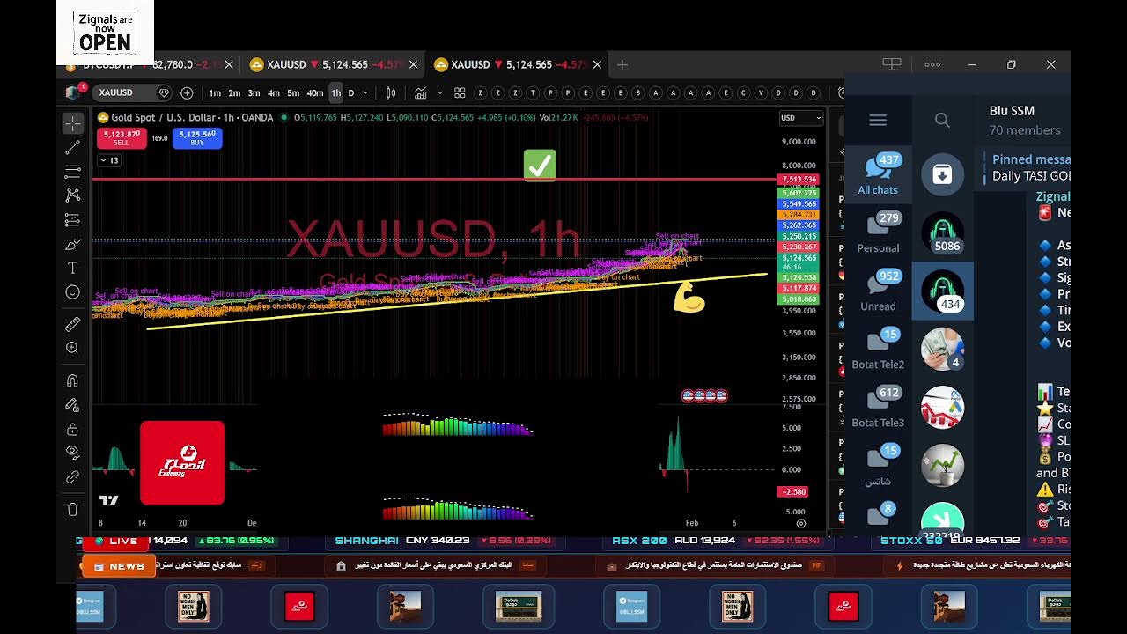Toggle stay-in-drawing-mode pencil lock

73,405
